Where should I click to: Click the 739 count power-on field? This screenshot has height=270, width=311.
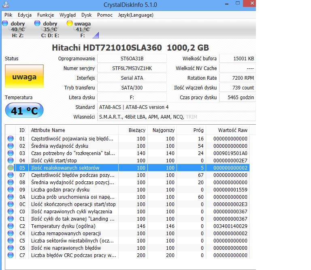point(237,87)
